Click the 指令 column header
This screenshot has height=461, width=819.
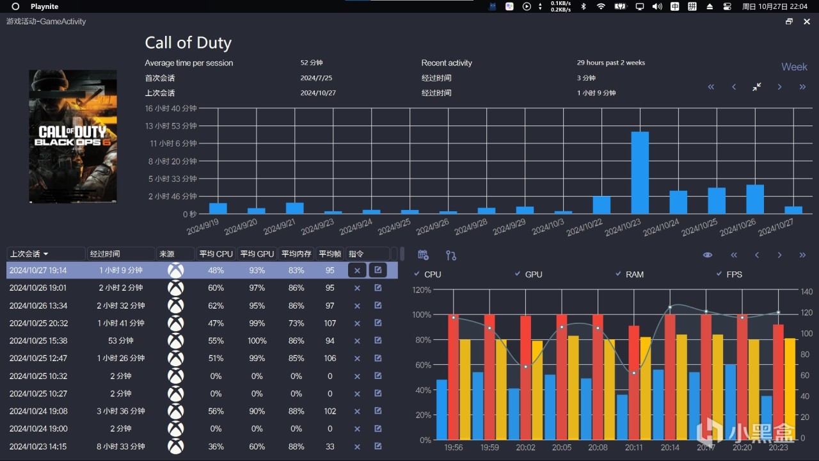[367, 254]
